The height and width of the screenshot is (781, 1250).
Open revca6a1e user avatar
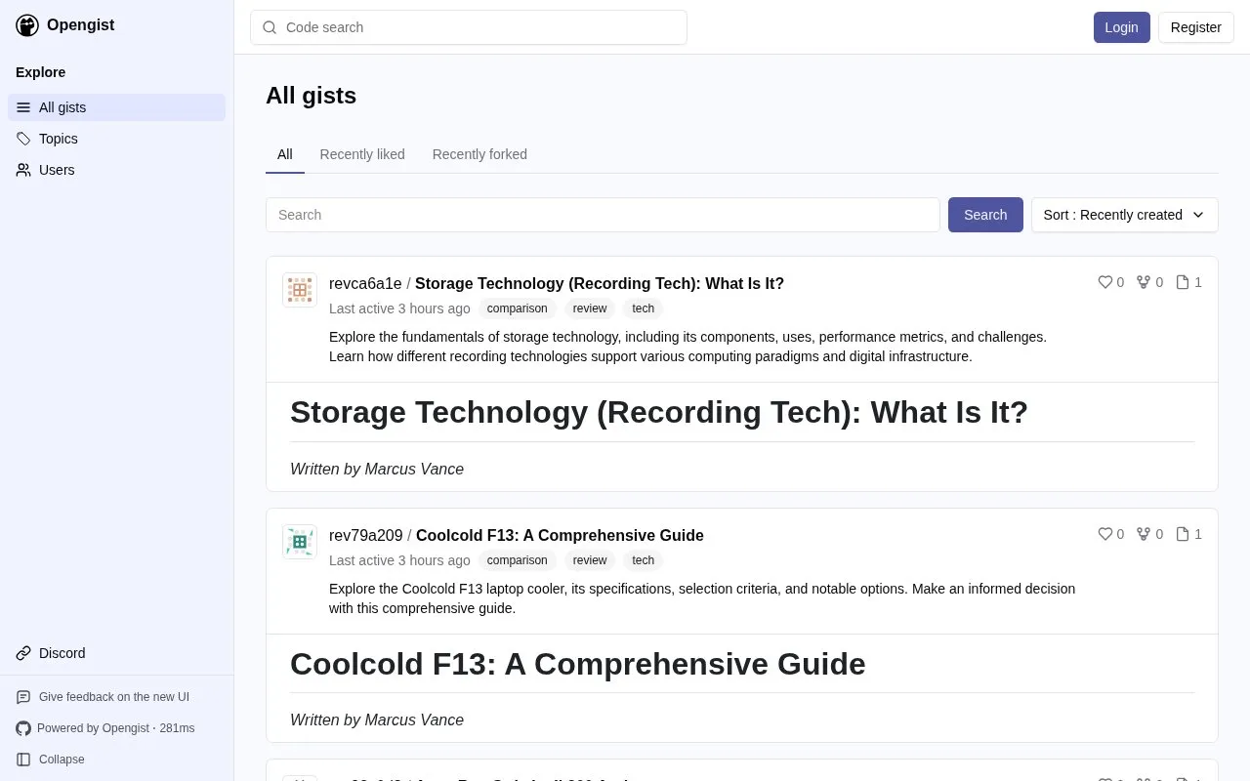coord(300,290)
